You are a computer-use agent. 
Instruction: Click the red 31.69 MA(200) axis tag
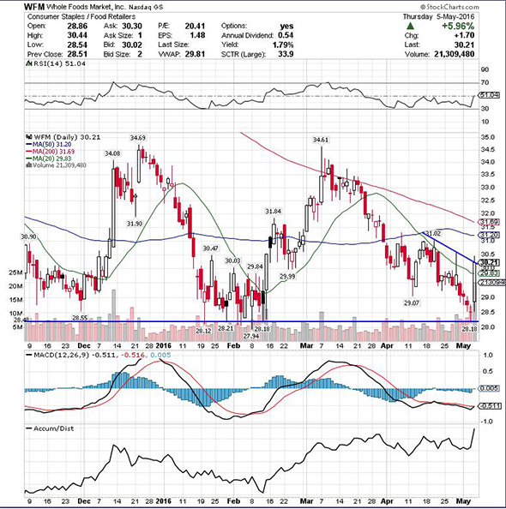(x=490, y=222)
